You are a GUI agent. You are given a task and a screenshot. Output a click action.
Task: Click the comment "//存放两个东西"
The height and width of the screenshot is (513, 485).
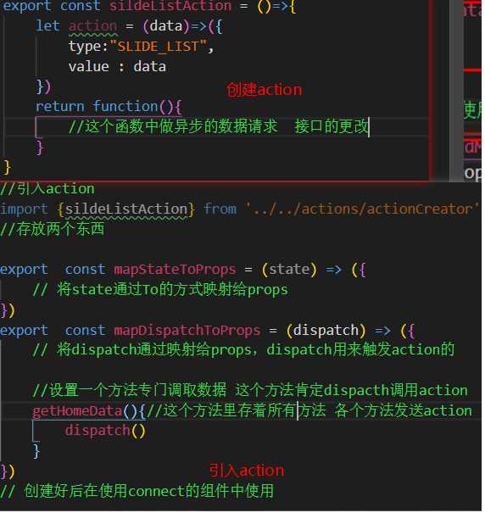tap(53, 229)
